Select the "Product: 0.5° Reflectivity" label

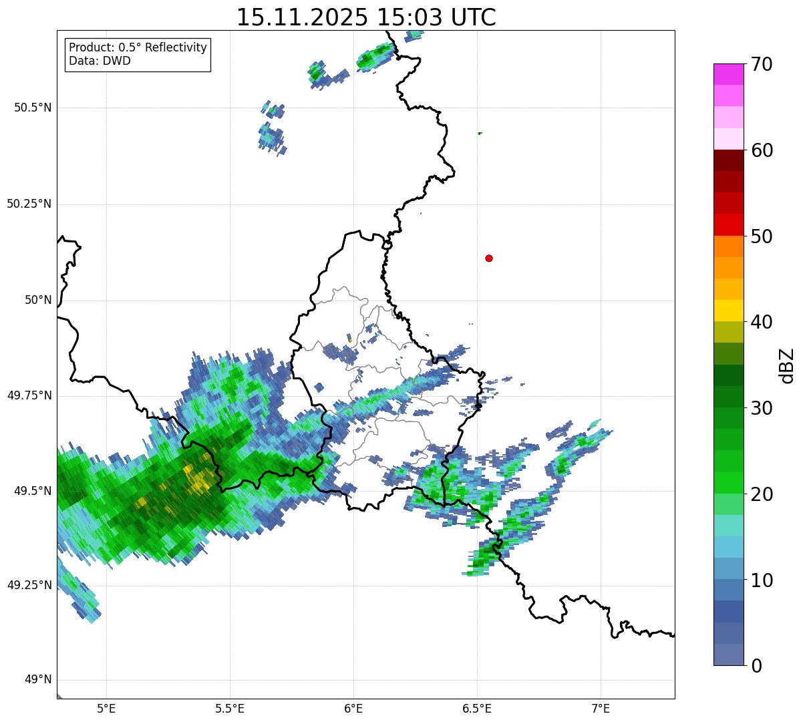(x=138, y=47)
